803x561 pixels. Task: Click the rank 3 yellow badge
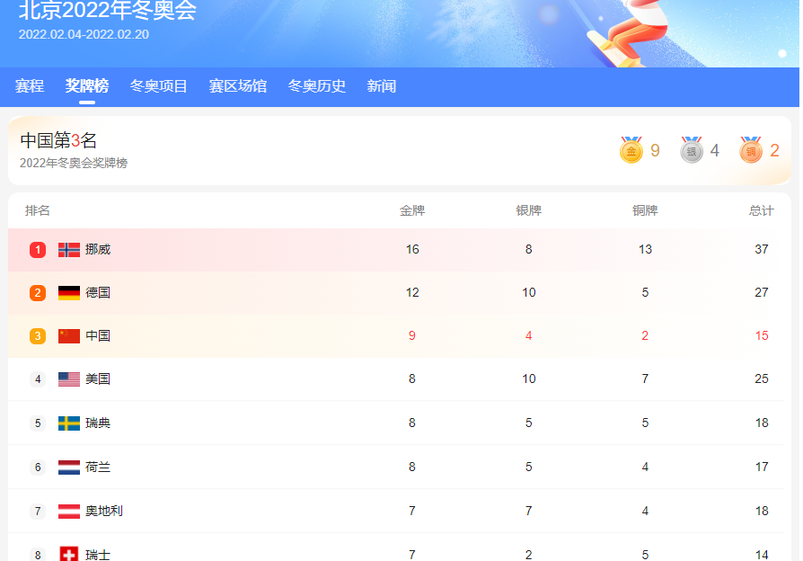38,336
